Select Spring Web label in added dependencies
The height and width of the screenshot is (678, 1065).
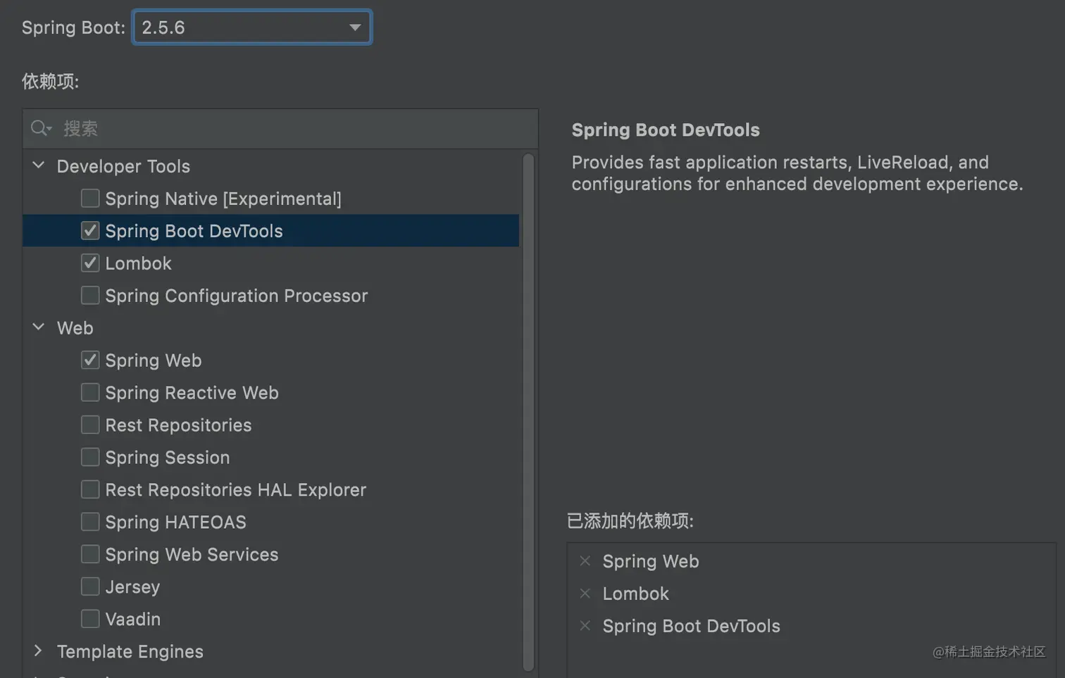[x=651, y=561]
